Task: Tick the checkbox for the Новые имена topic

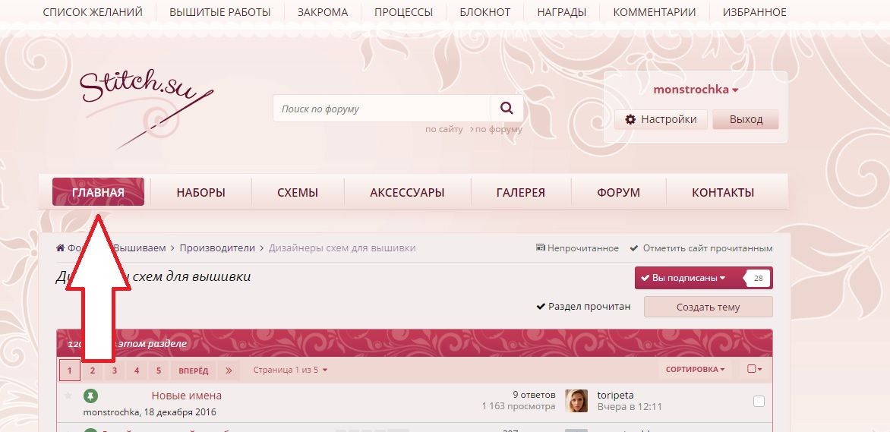Action: (759, 401)
